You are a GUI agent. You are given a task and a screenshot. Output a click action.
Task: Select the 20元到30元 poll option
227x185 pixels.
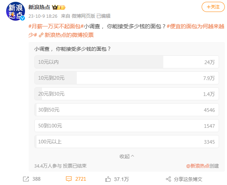click(x=126, y=94)
